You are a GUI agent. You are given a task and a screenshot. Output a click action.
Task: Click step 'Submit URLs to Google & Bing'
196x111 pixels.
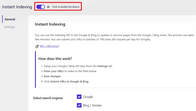pos(69,82)
